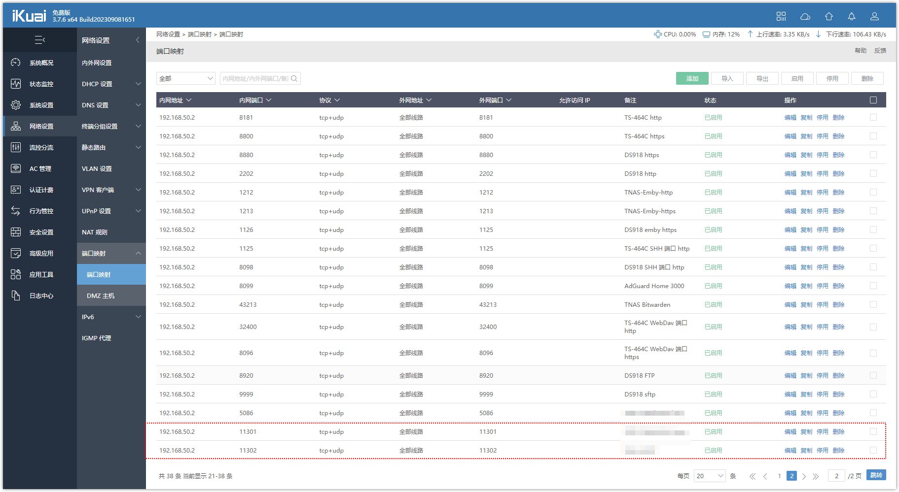
Task: Click the 高级应用 icon
Action: point(16,253)
